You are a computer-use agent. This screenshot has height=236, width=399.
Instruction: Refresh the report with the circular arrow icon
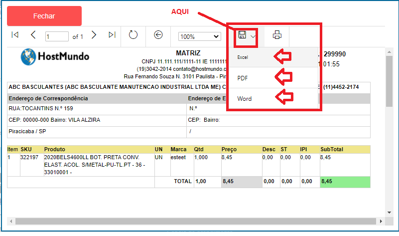click(133, 34)
